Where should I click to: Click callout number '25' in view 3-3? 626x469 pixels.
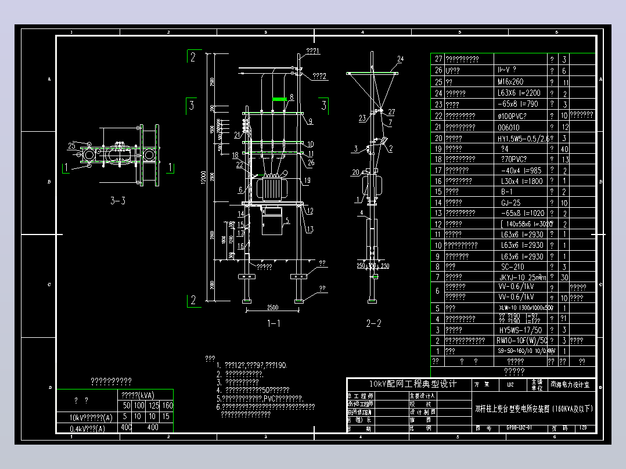pos(71,146)
